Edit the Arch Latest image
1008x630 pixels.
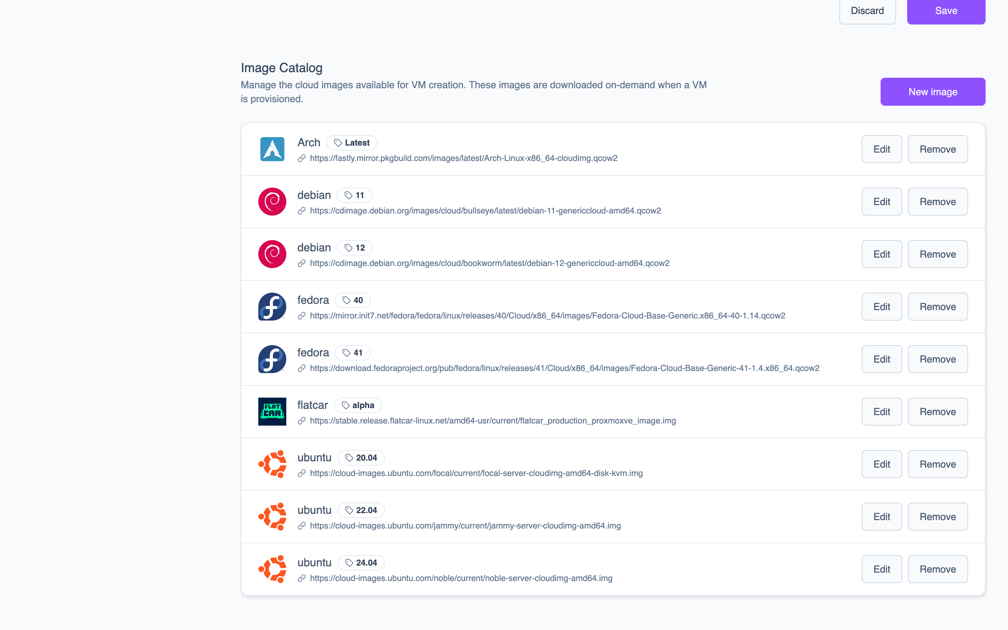882,149
